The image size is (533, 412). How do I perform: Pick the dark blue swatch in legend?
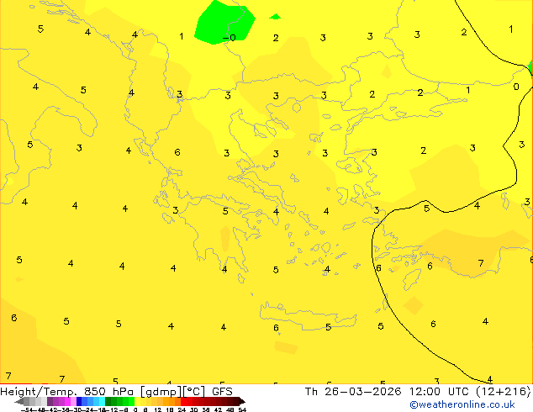click(x=79, y=401)
